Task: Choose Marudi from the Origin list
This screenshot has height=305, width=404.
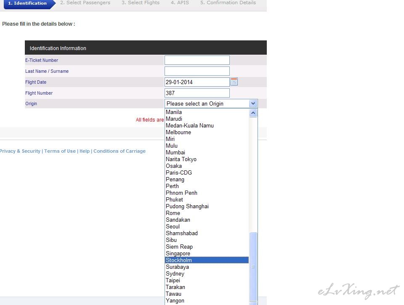Action: [207, 119]
